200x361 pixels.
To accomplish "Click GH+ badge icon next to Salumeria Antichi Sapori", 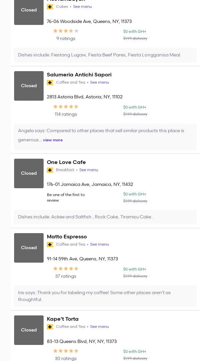I will (x=50, y=83).
